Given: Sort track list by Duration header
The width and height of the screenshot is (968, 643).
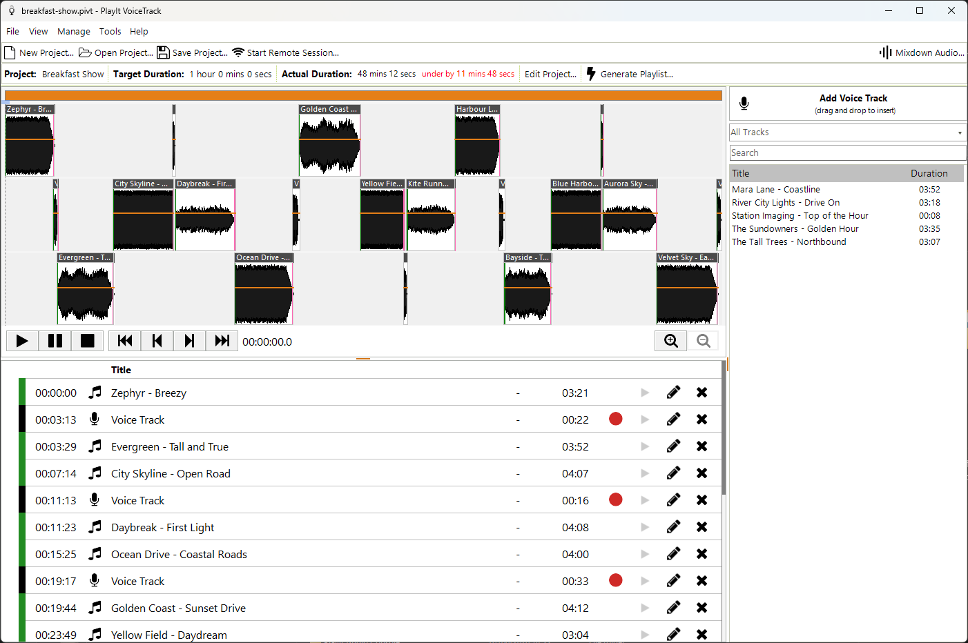Looking at the screenshot, I should click(929, 173).
